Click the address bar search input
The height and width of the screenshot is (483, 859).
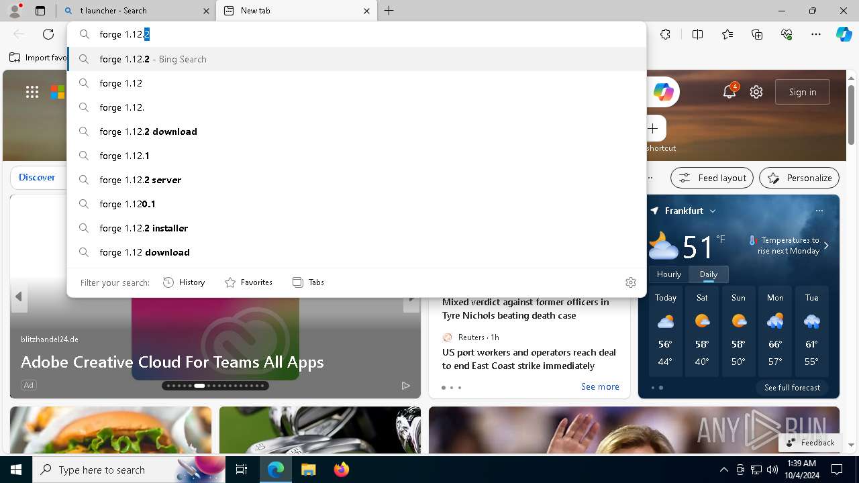click(356, 34)
